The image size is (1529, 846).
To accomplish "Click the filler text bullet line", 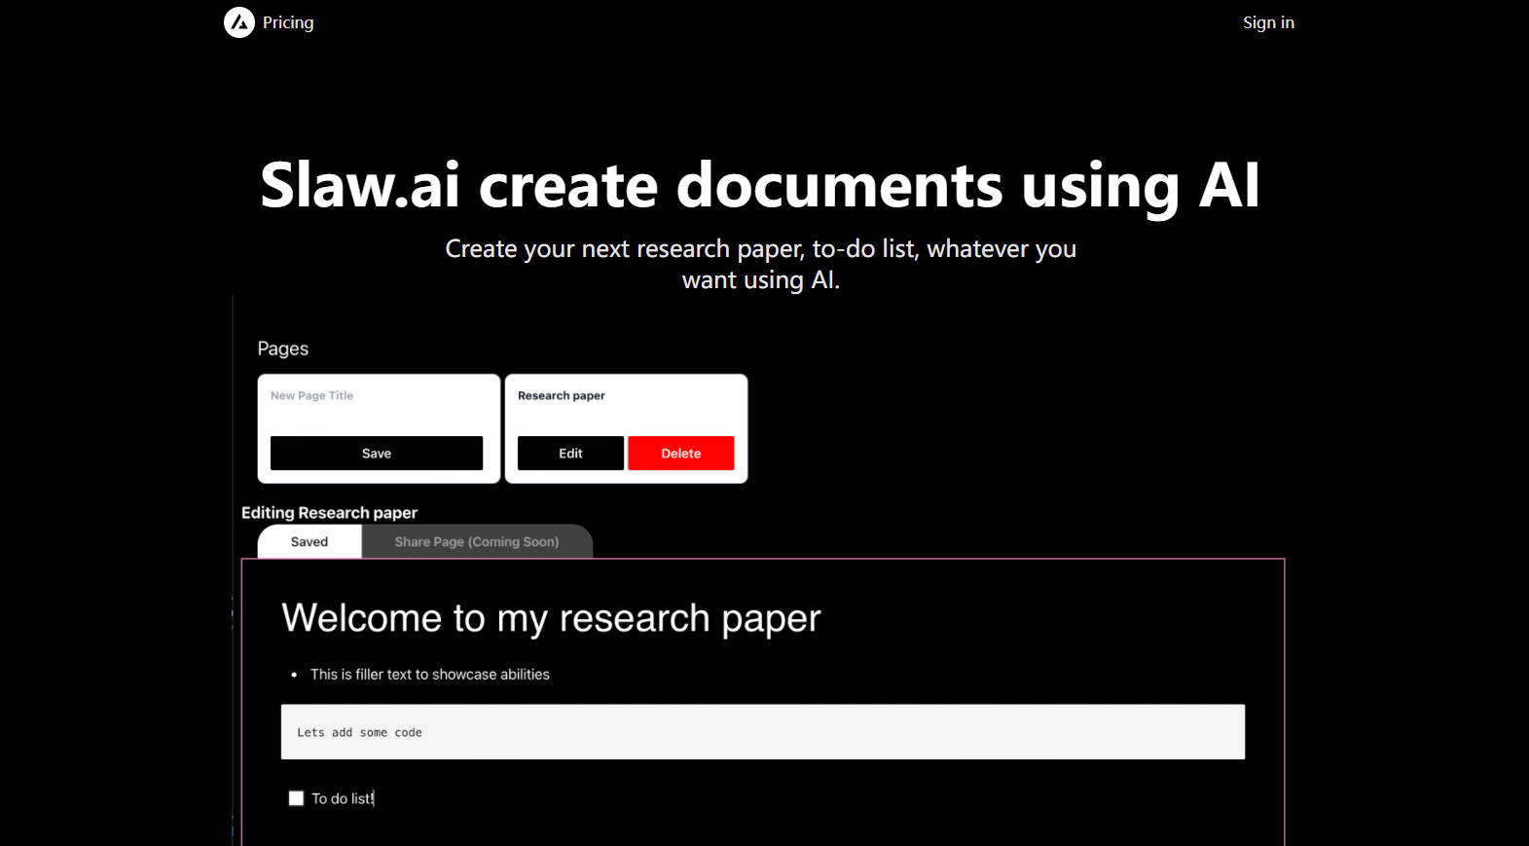I will 429,675.
